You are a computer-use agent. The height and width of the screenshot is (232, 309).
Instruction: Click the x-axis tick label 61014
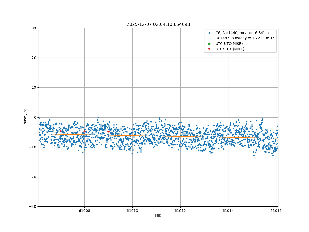[x=228, y=211]
